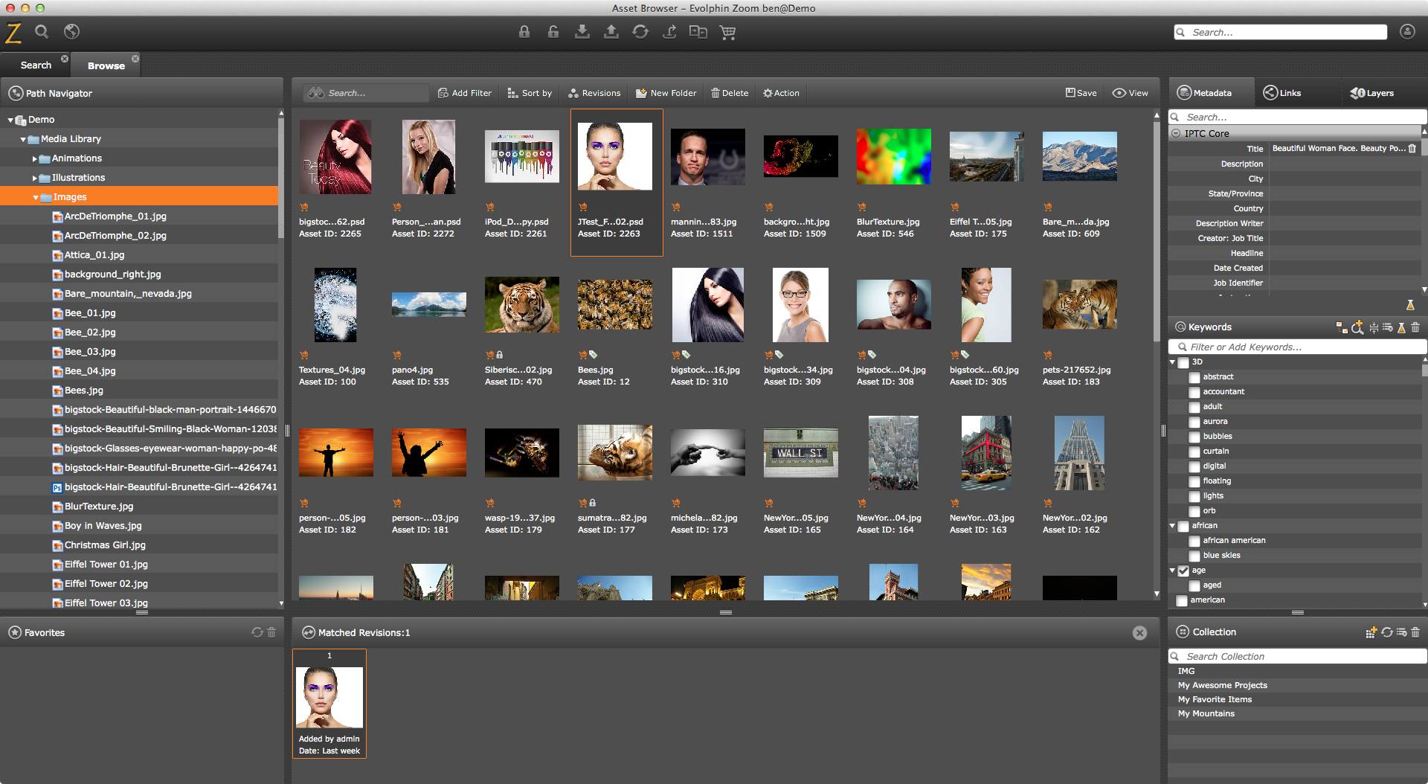Click the user account icon
Viewport: 1428px width, 784px height.
click(1407, 31)
